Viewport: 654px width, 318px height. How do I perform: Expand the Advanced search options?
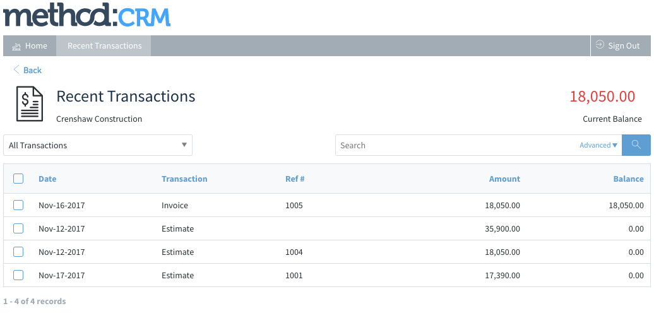click(x=598, y=145)
